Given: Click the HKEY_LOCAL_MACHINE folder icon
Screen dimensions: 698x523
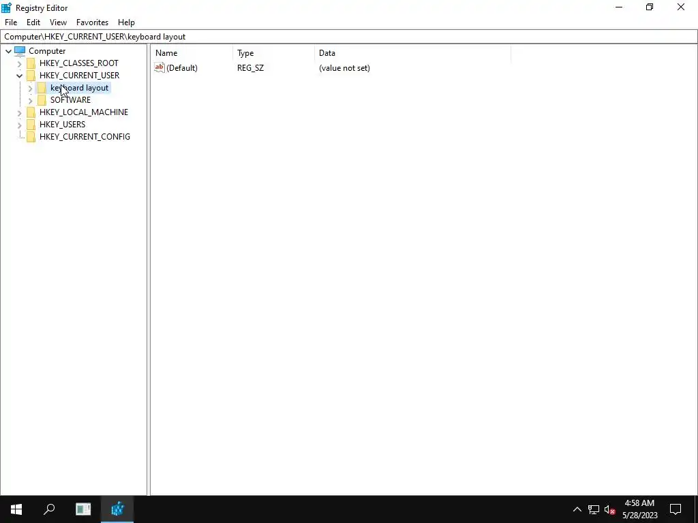Looking at the screenshot, I should (31, 112).
